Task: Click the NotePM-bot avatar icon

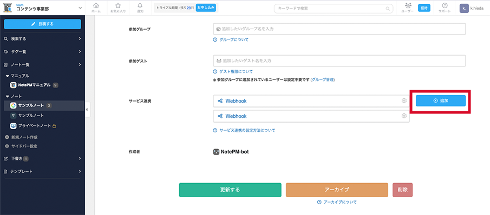Action: 216,152
